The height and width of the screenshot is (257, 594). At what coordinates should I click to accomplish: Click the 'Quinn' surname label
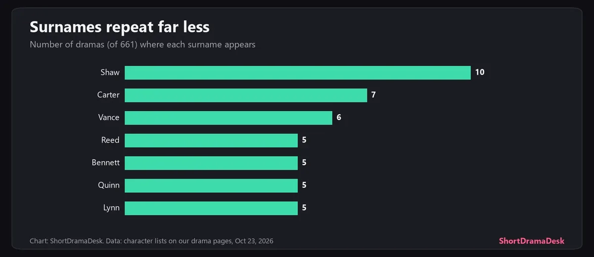click(x=108, y=185)
